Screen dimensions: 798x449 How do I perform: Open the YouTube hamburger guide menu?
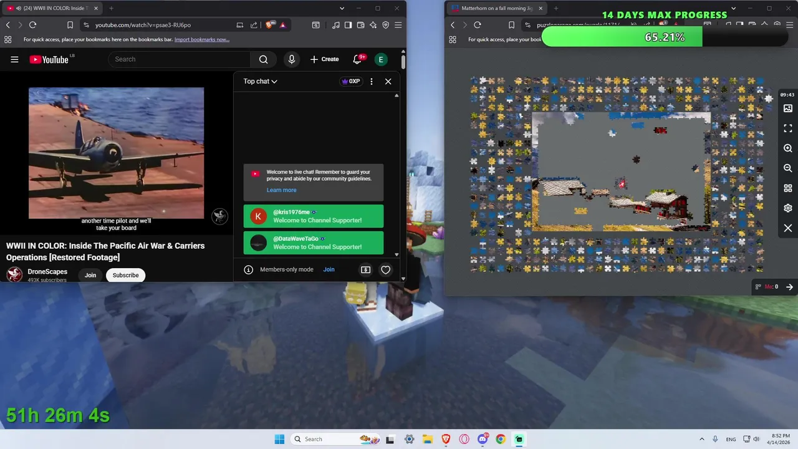[14, 59]
